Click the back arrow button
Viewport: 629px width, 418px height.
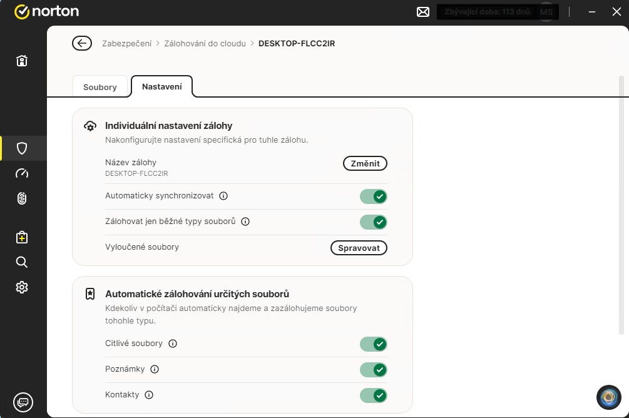pyautogui.click(x=82, y=43)
